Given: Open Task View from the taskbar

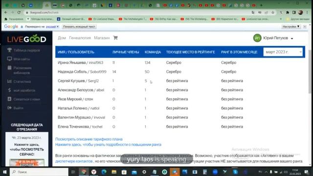Looking at the screenshot, I should 73,172.
